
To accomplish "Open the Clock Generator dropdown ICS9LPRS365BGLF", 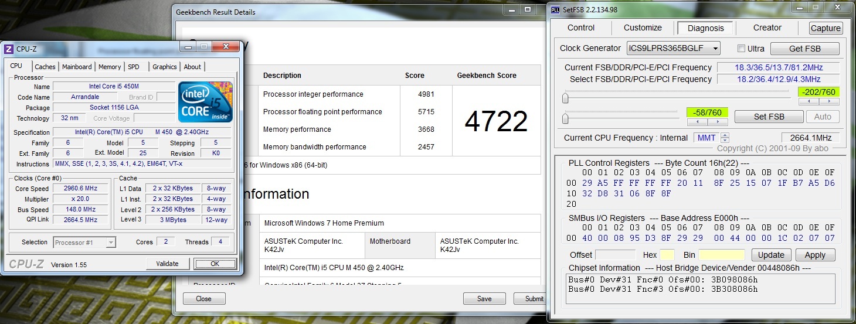I will coord(673,48).
